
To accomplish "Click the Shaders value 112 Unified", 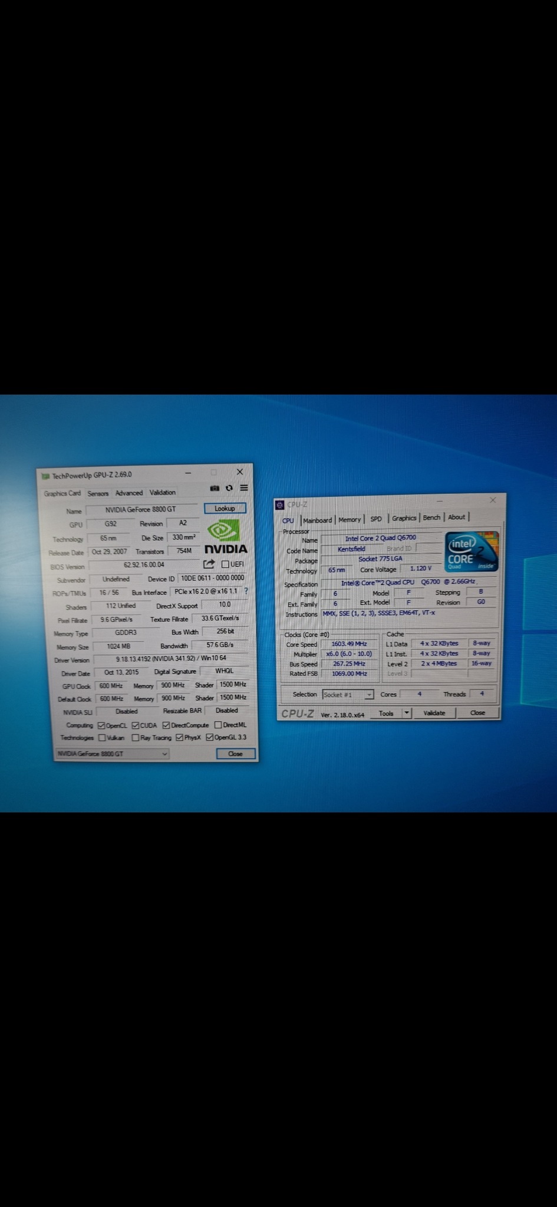I will 121,606.
